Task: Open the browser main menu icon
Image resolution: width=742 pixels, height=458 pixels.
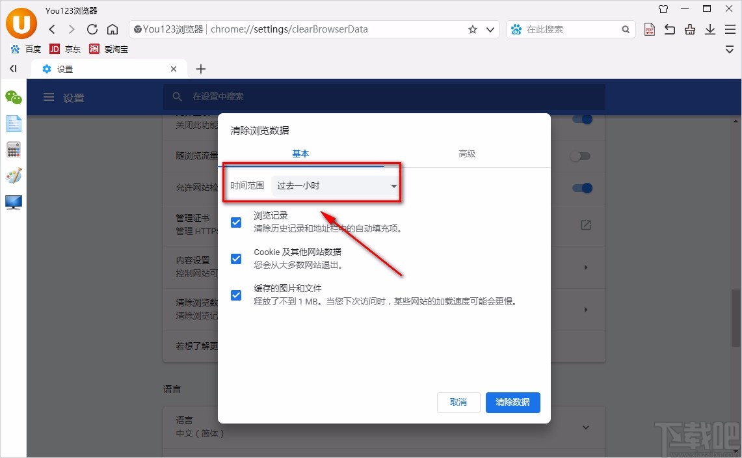Action: click(x=730, y=29)
